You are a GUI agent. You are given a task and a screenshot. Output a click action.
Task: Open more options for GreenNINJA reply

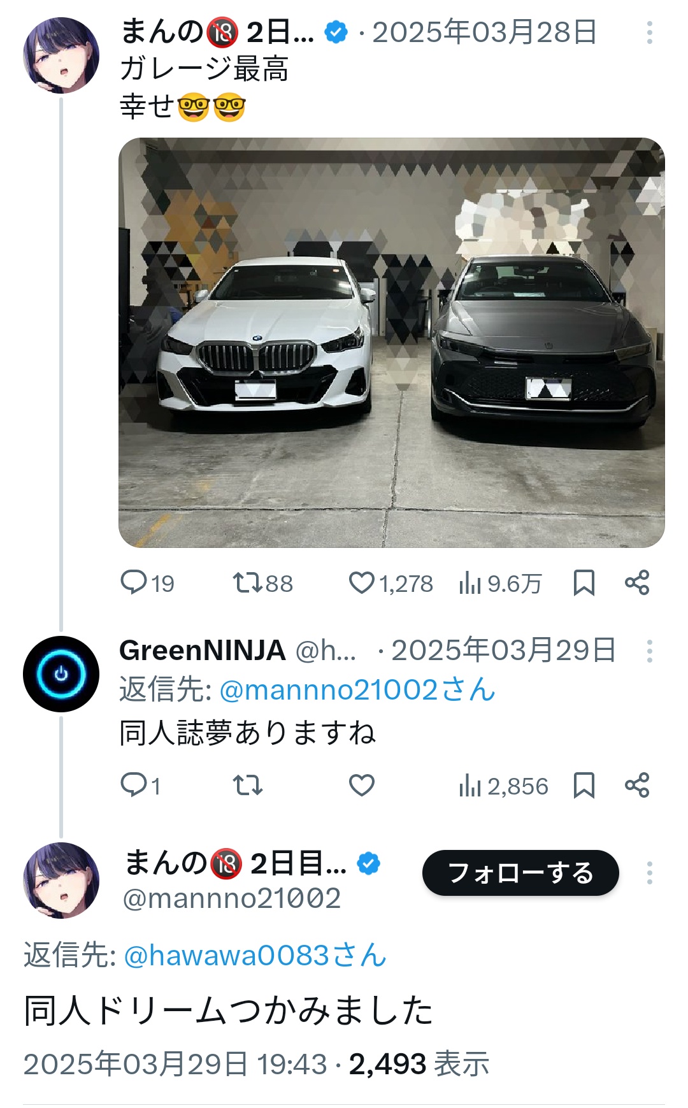click(649, 651)
